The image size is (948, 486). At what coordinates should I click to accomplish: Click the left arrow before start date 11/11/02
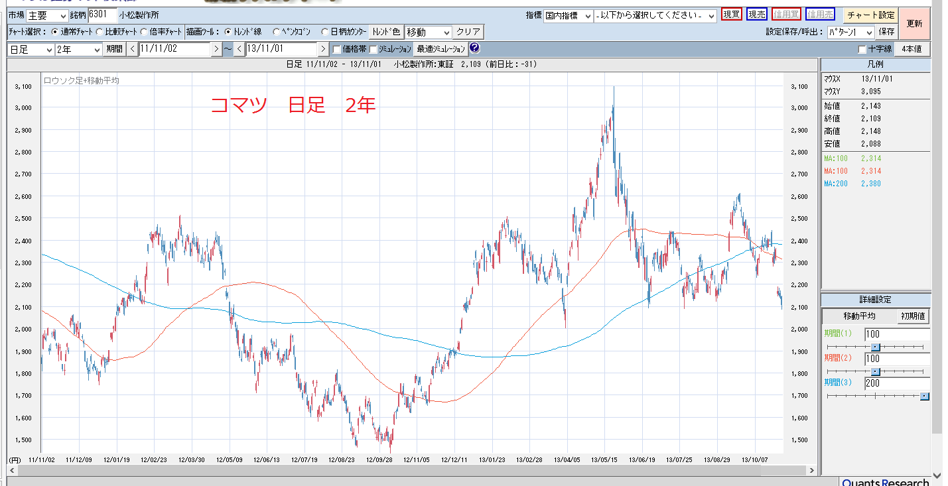coord(133,49)
